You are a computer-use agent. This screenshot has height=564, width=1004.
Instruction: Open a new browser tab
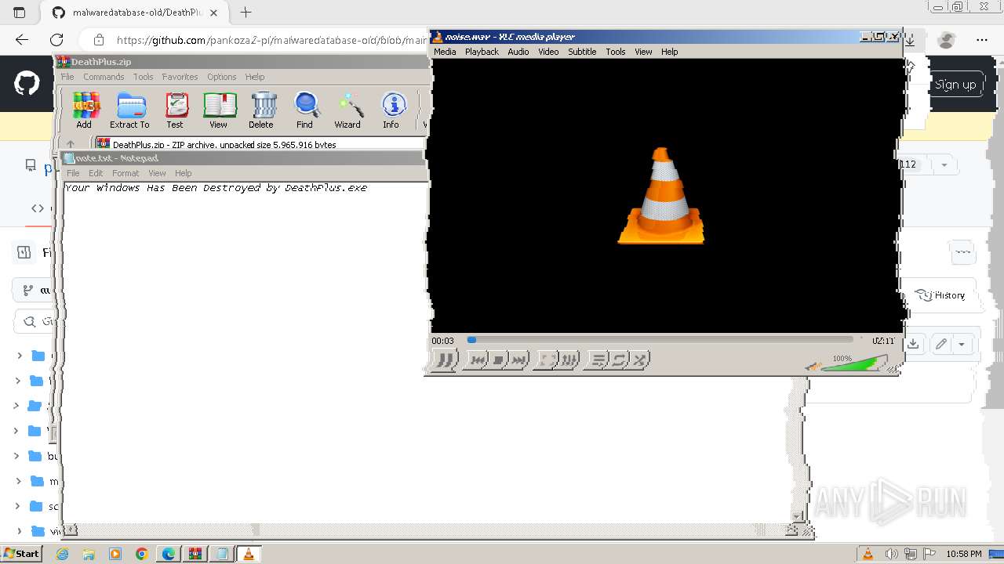pyautogui.click(x=246, y=13)
